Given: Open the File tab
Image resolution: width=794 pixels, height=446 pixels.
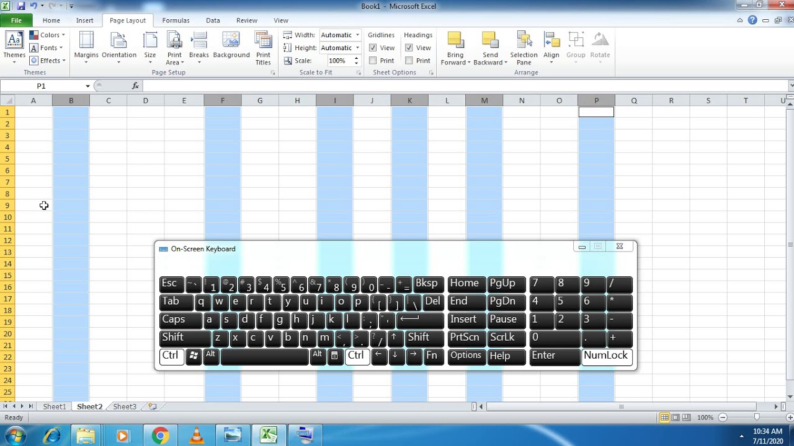Looking at the screenshot, I should 16,20.
